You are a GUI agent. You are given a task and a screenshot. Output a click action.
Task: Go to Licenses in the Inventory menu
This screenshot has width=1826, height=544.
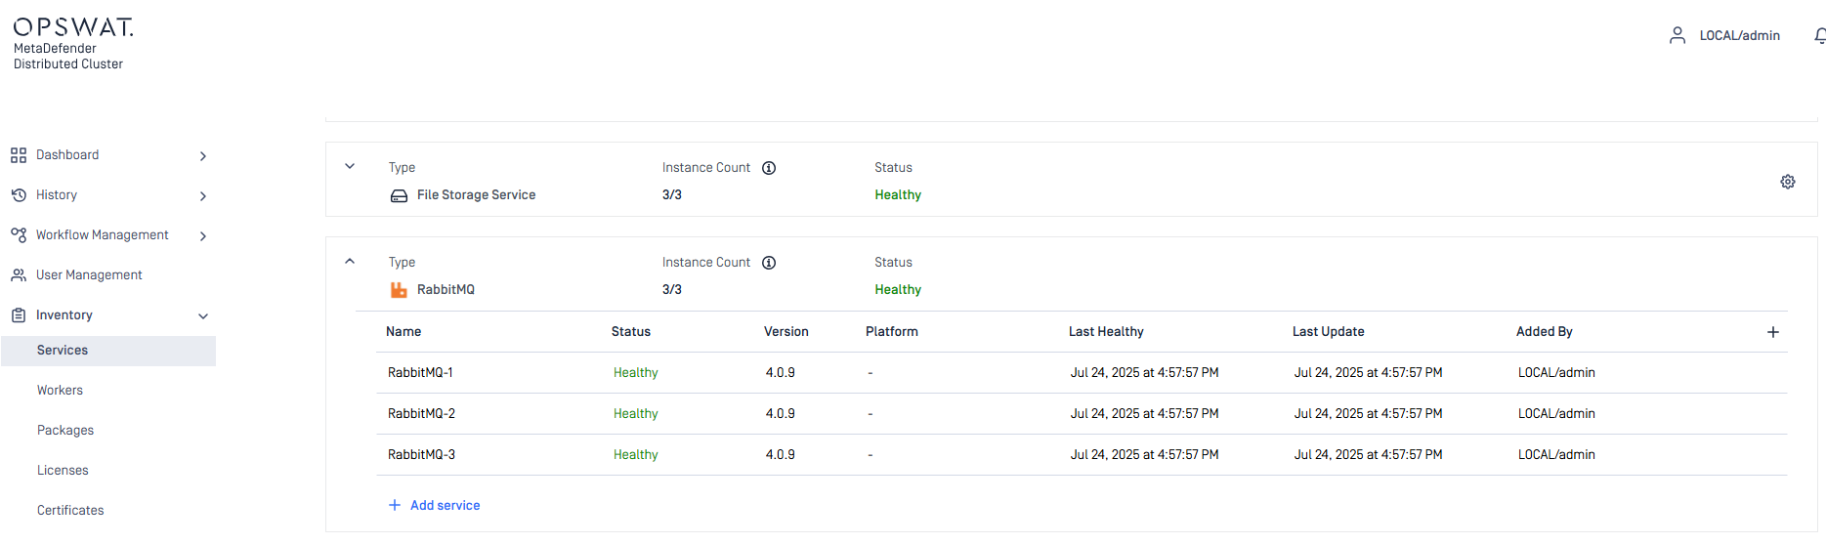pyautogui.click(x=63, y=471)
